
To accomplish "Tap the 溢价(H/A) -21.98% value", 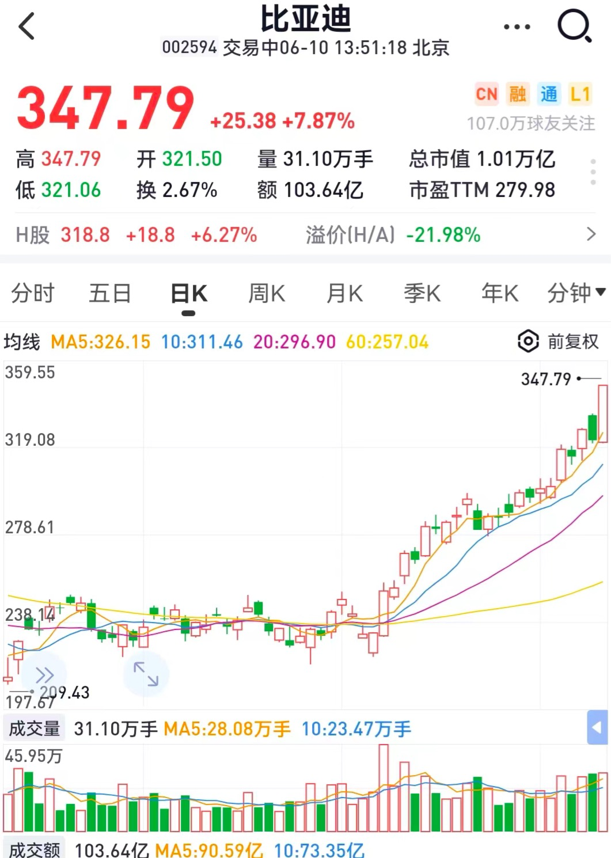I will point(393,235).
